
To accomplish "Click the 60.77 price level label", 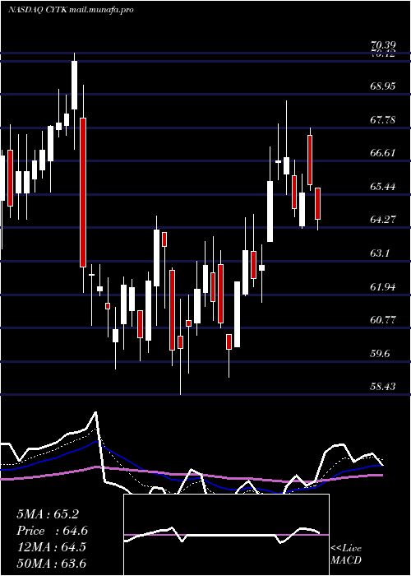I will coord(383,320).
